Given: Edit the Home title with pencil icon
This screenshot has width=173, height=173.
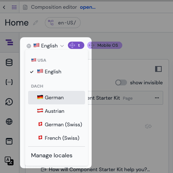Looking at the screenshot, I should click(35, 23).
